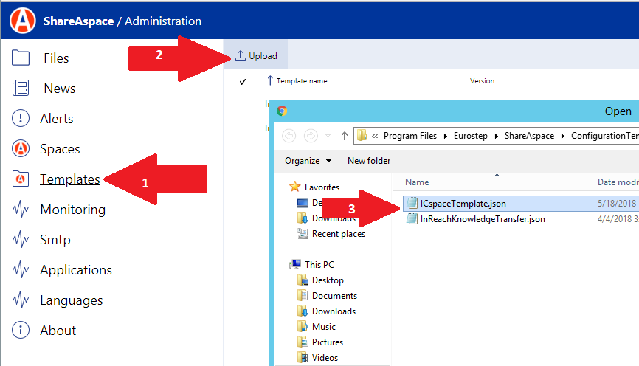Sort files by Date modified column
Viewport: 639px width, 366px height.
tap(616, 182)
